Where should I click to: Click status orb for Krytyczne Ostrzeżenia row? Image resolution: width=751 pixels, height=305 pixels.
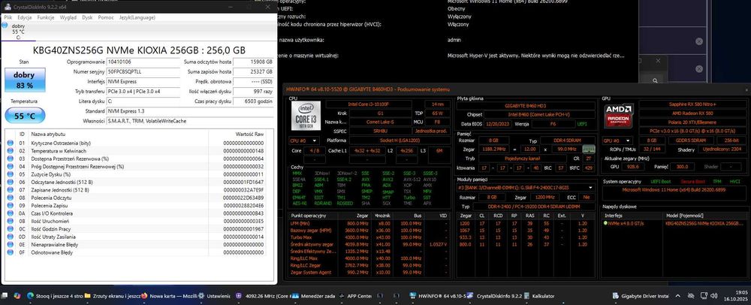pos(11,143)
